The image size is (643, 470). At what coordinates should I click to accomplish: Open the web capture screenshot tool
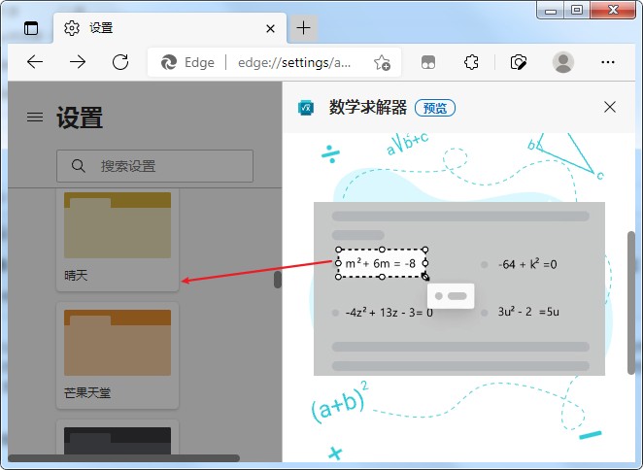[x=519, y=62]
